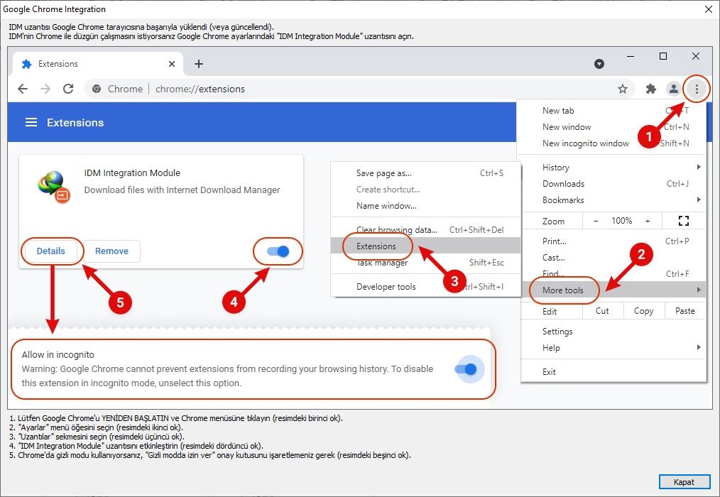Toggle the IDM Integration Module switch
The image size is (720, 497).
278,251
